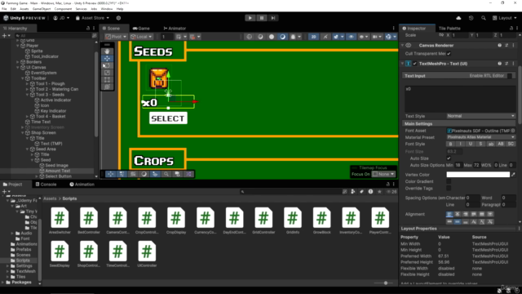
Task: Open Canvas Renderer help icon
Action: pyautogui.click(x=500, y=46)
